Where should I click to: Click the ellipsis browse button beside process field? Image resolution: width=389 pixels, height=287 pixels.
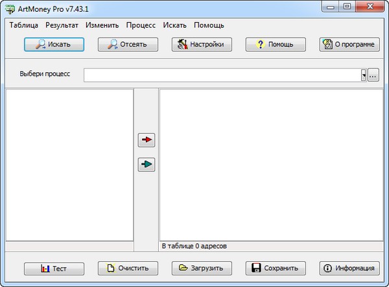click(x=373, y=76)
